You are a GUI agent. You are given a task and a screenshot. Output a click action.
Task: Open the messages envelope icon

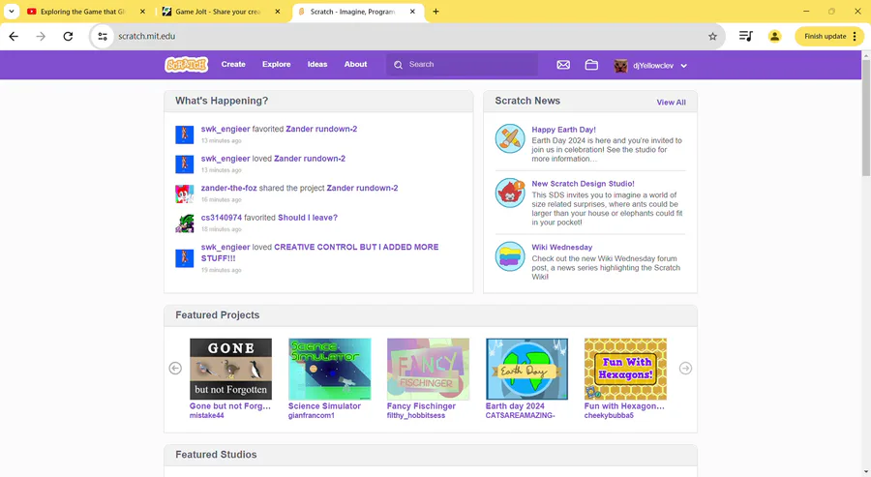563,65
